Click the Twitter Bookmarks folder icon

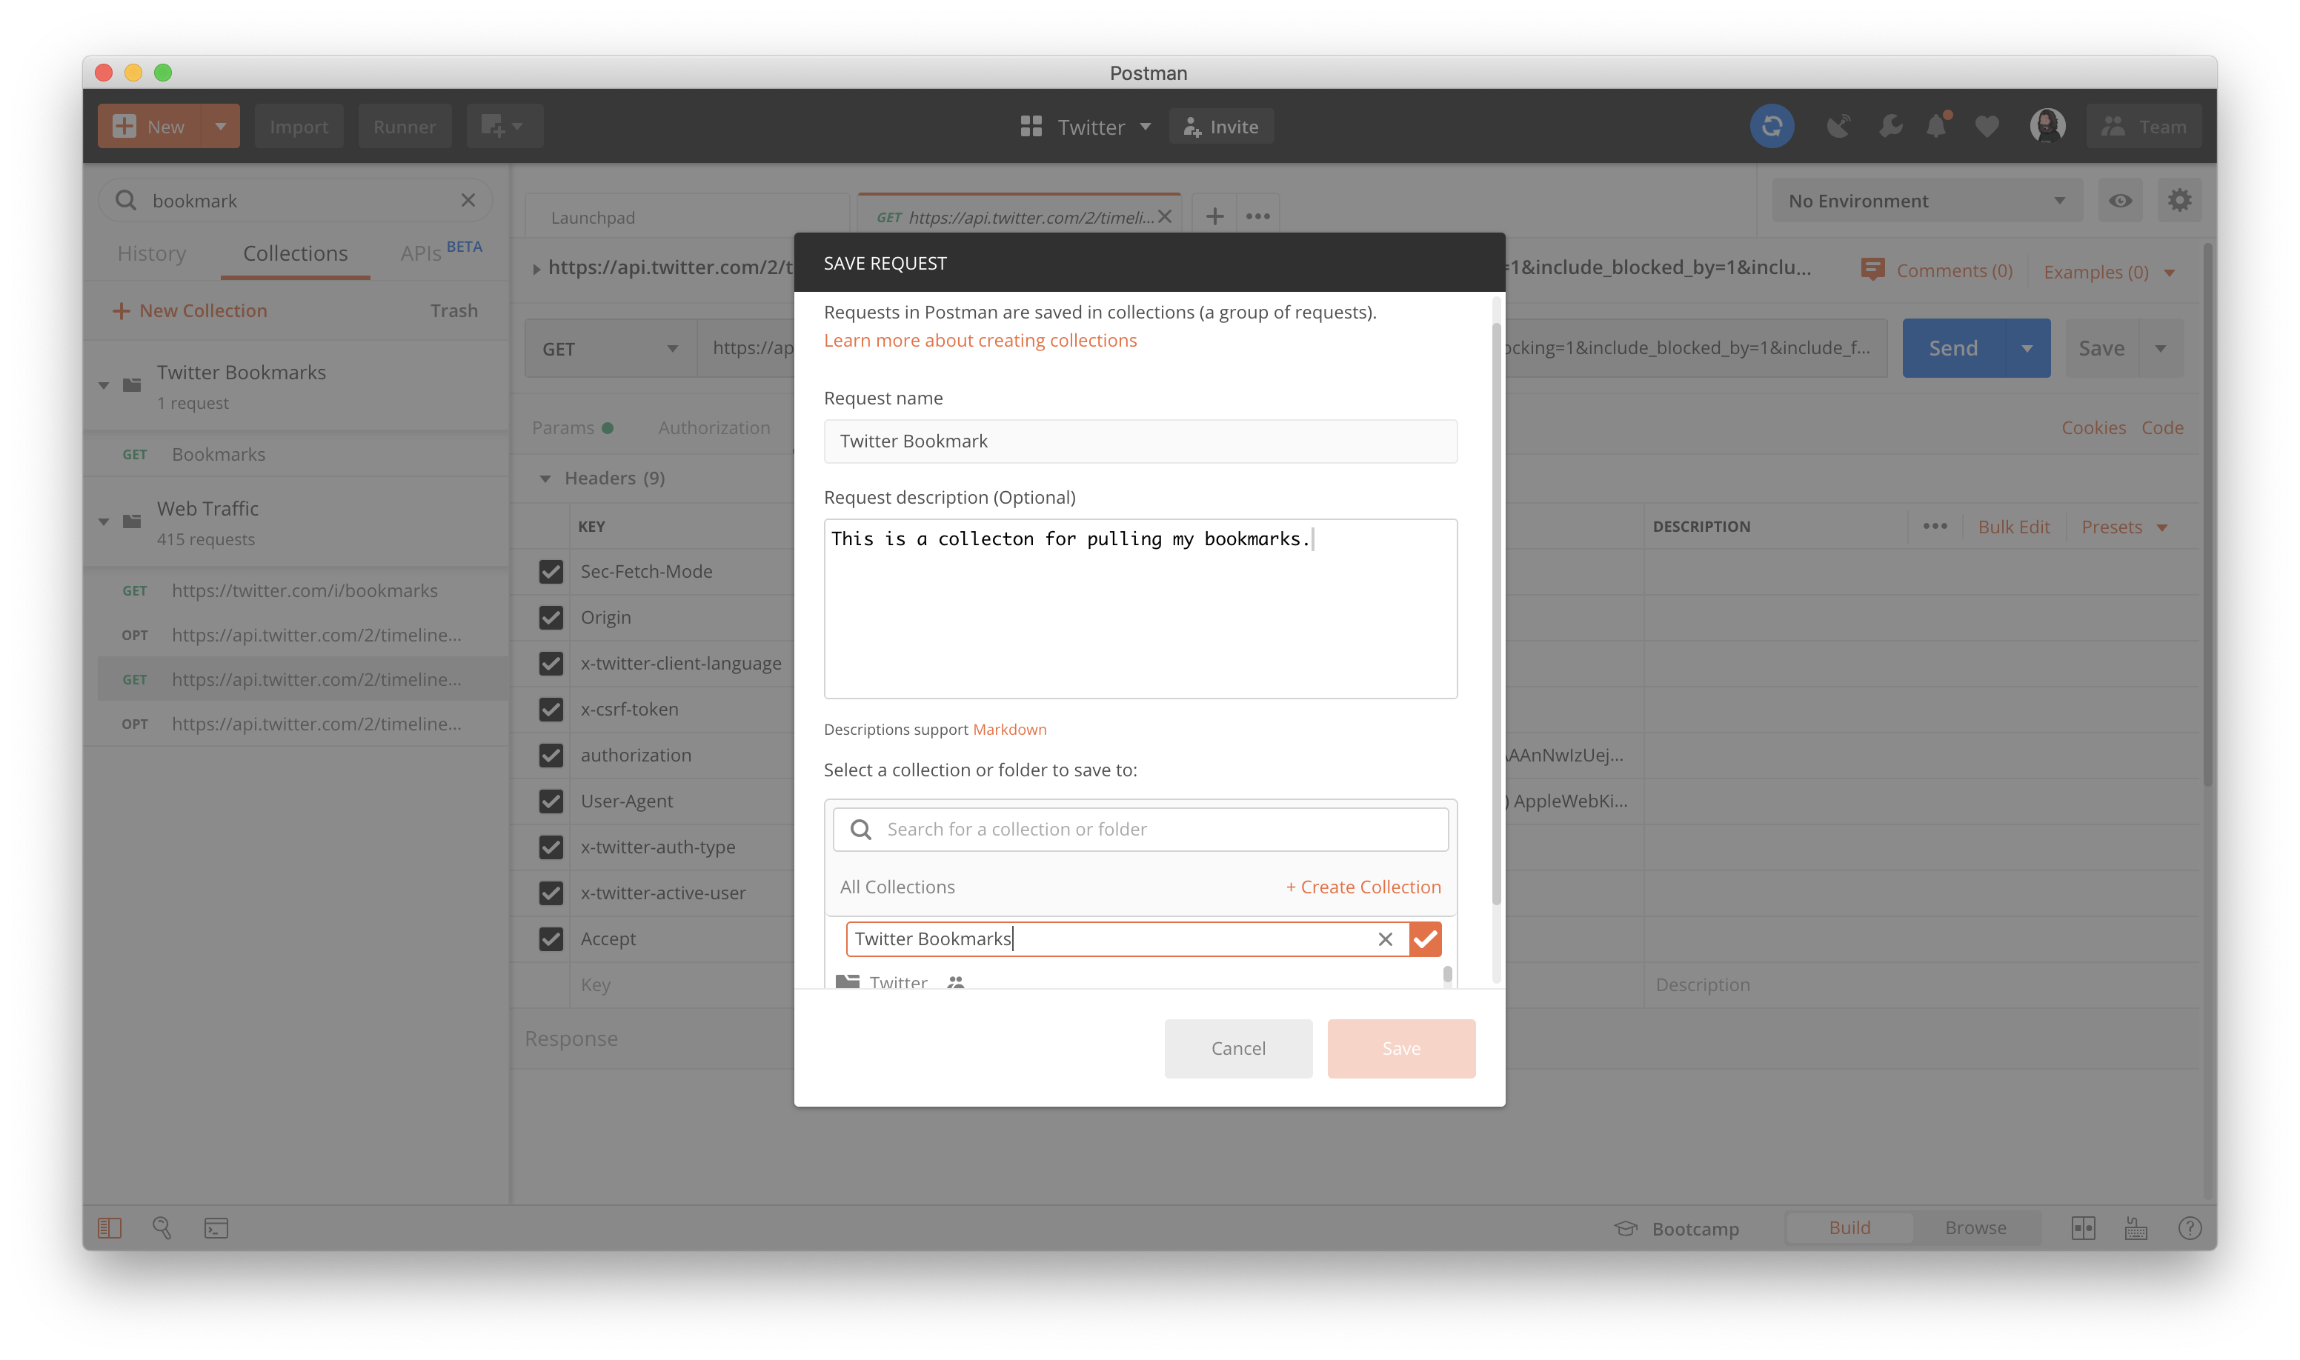click(x=132, y=385)
